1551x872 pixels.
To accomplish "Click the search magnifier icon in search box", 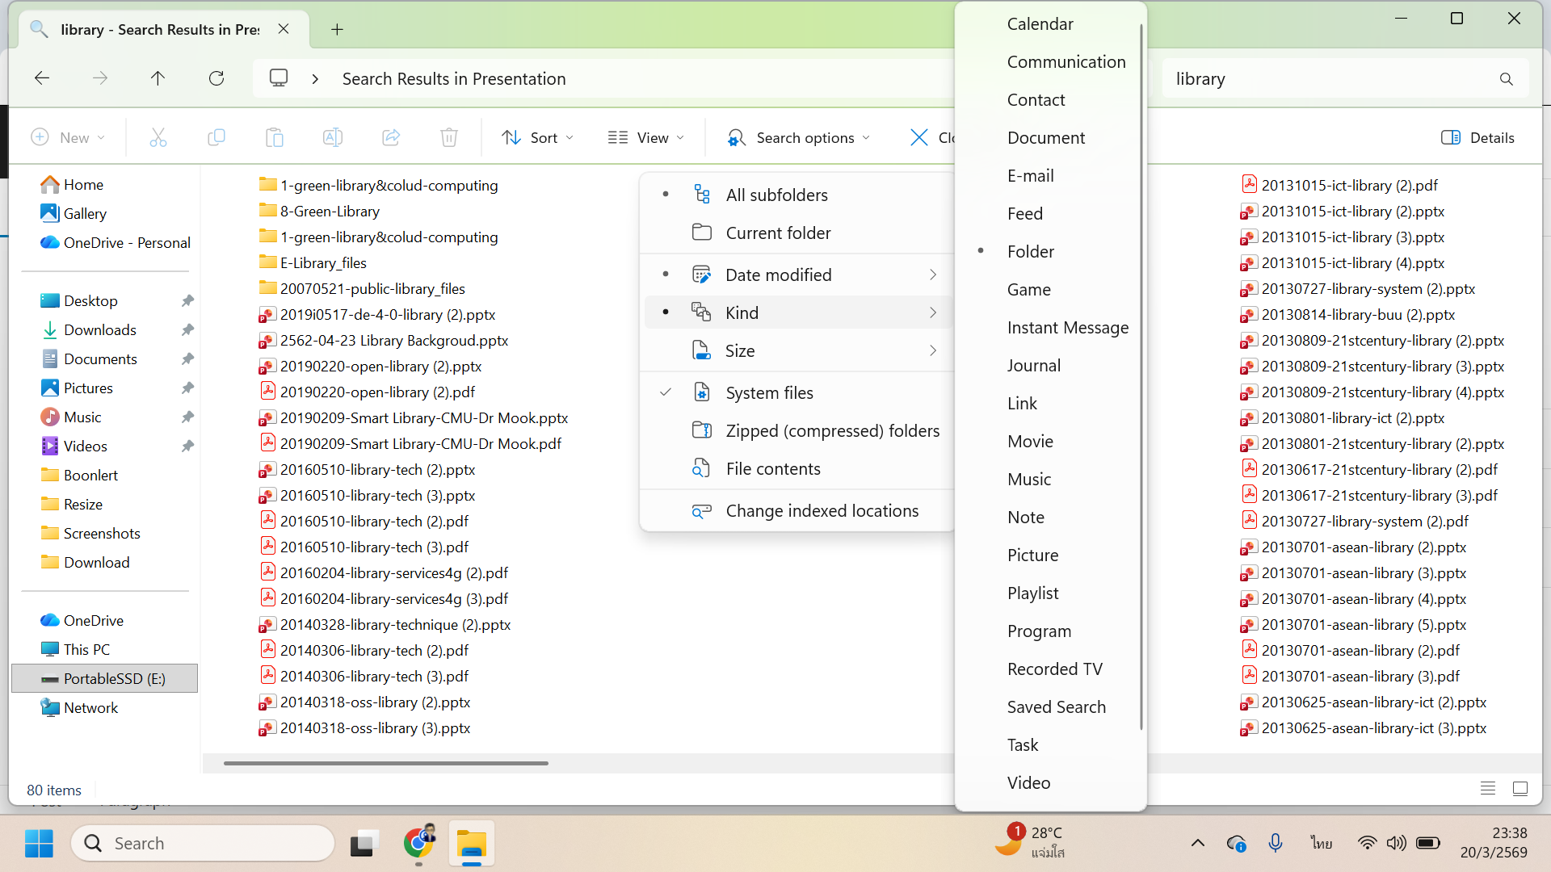I will (1506, 79).
